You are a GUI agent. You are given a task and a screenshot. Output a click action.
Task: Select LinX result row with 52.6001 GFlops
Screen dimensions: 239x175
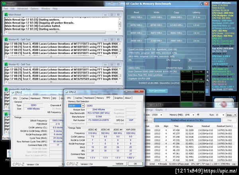coord(190,144)
